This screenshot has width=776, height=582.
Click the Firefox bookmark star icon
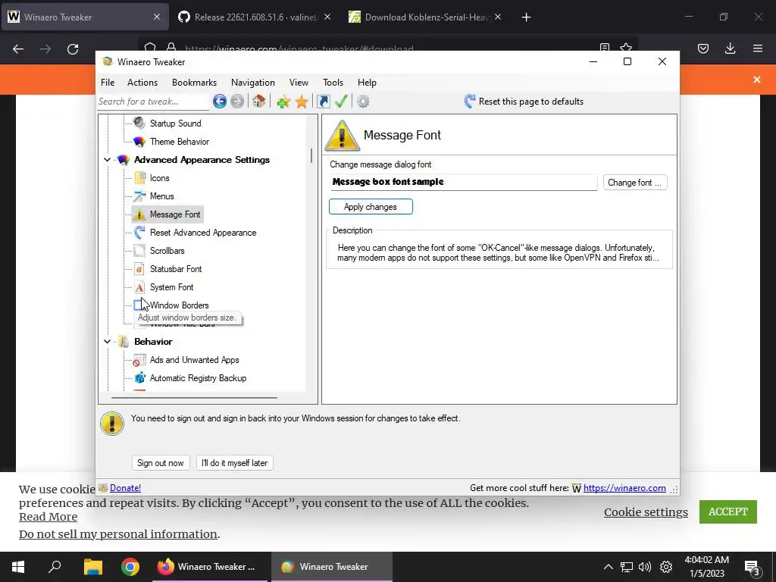tap(626, 47)
